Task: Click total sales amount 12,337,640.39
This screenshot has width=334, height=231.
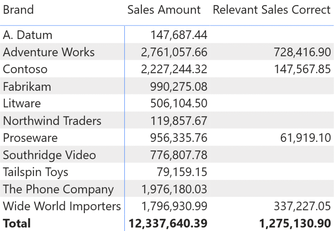Action: 168,224
